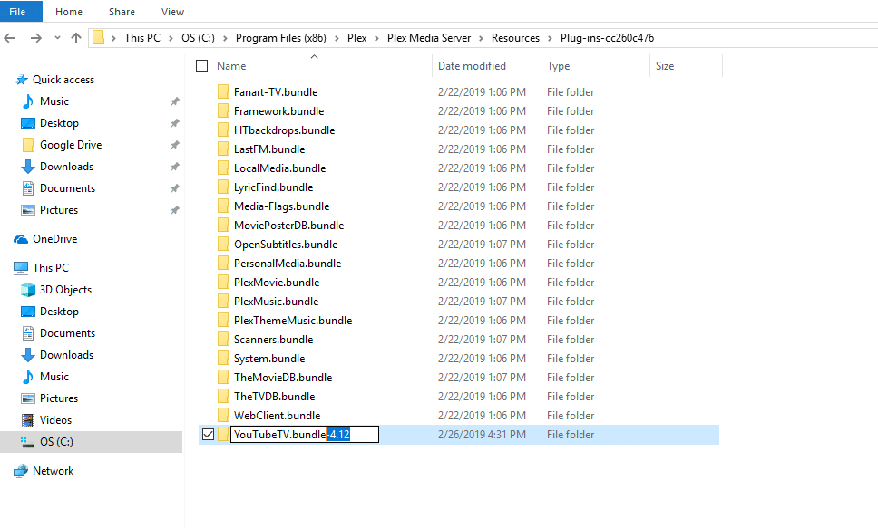Image resolution: width=878 pixels, height=528 pixels.
Task: Select the Framework.bundle folder icon
Action: (x=223, y=110)
